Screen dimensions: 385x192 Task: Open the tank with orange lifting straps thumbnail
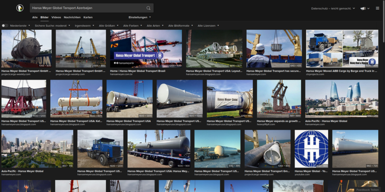[x=76, y=99]
